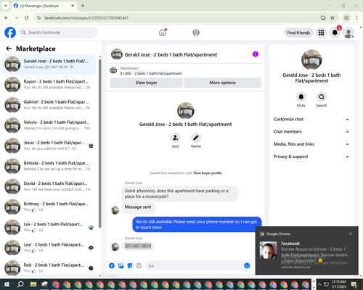Close the Google Chrome notification popup

[x=351, y=233]
